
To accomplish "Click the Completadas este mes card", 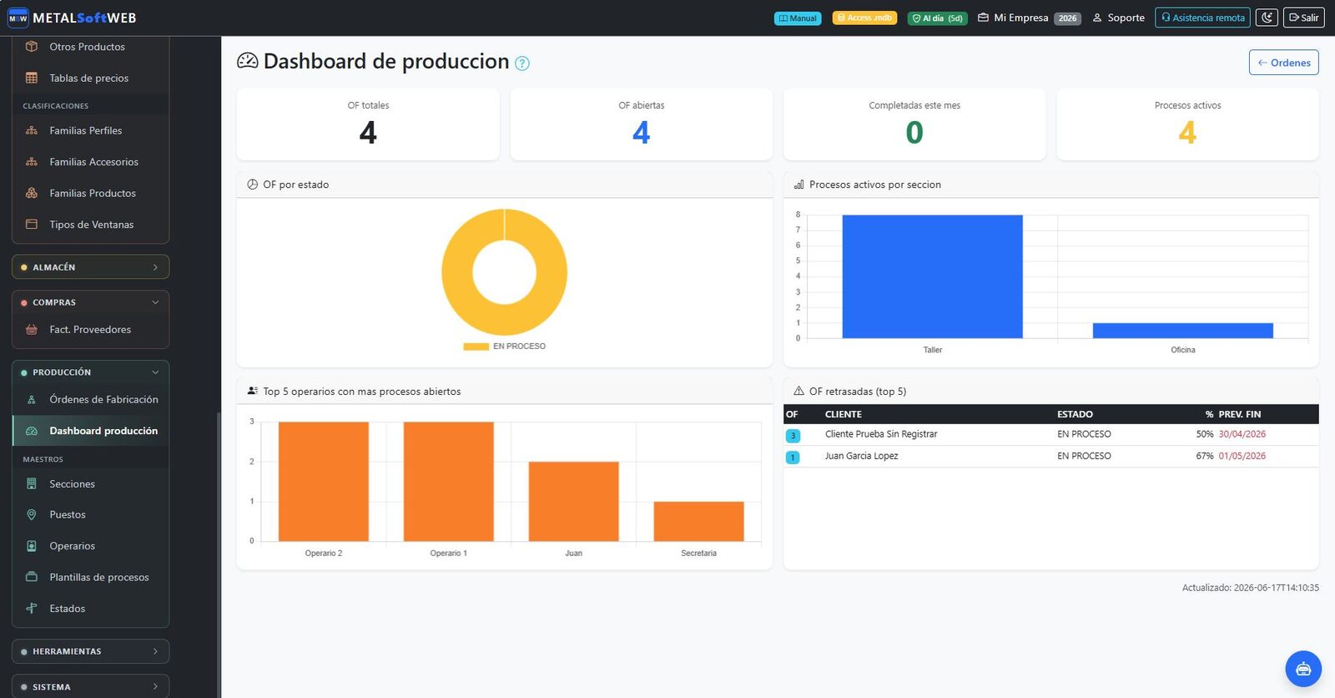I will [x=914, y=124].
